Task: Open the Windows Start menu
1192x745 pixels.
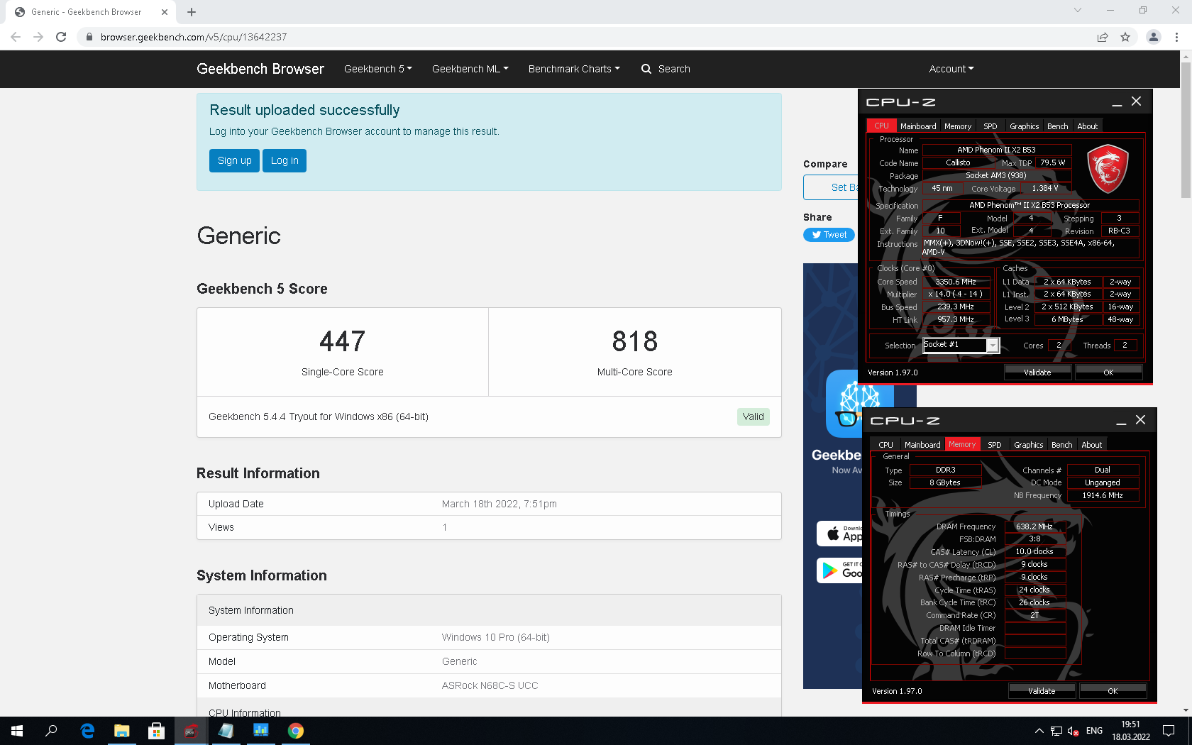Action: click(x=17, y=731)
